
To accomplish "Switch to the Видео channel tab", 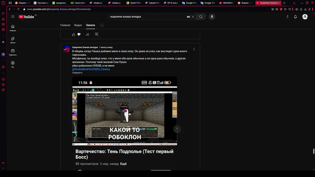I will [x=78, y=25].
